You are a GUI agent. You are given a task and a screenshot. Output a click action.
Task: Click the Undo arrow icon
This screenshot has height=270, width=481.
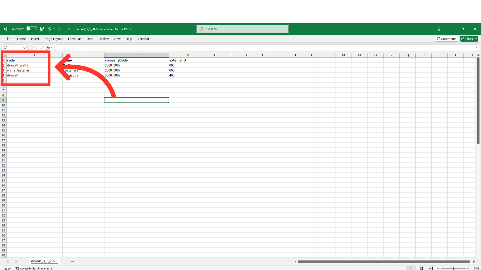tap(49, 29)
